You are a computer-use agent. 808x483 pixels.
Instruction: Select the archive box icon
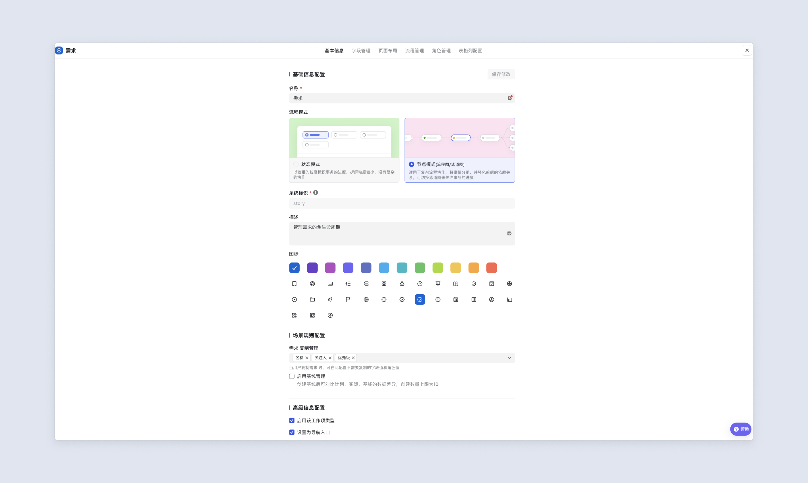(x=491, y=284)
